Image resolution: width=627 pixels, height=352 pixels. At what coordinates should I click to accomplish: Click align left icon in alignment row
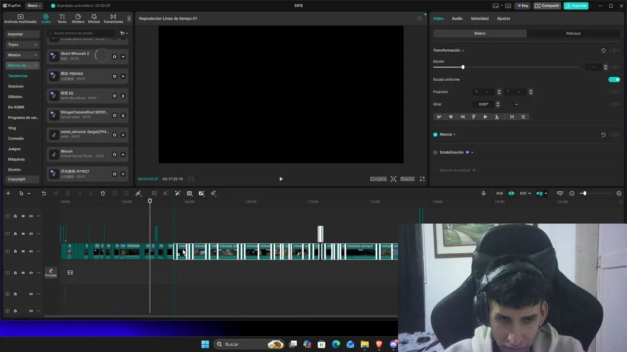(x=439, y=117)
